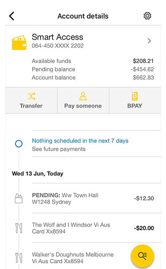Image resolution: width=166 pixels, height=269 pixels.
Task: Go back using the back arrow
Action: pyautogui.click(x=11, y=16)
